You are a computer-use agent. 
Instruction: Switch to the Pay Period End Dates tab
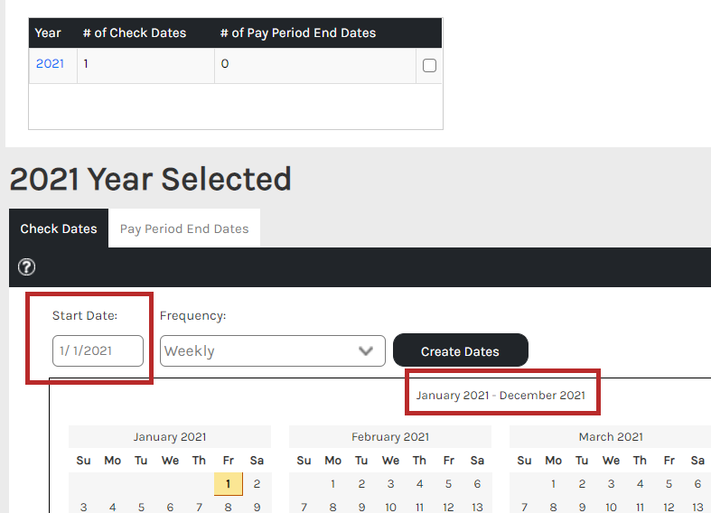(x=184, y=229)
